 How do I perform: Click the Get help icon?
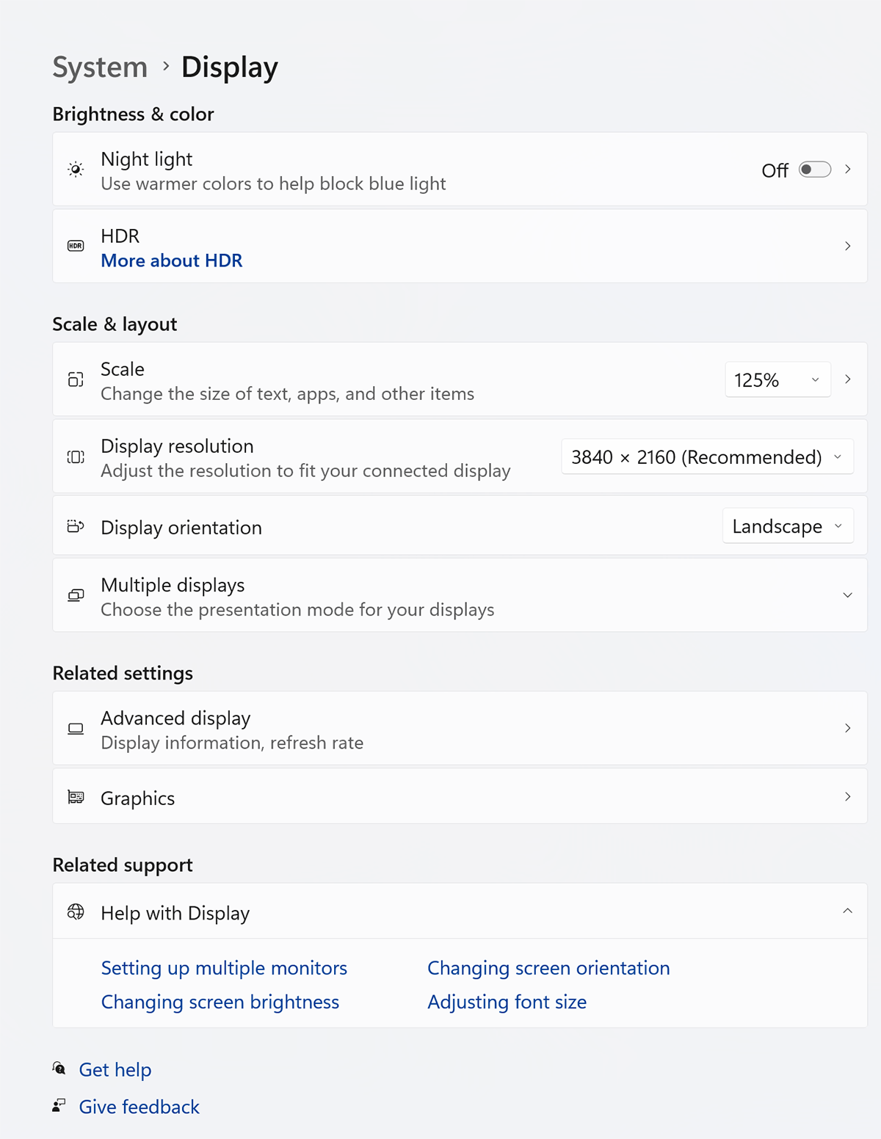(x=59, y=1069)
